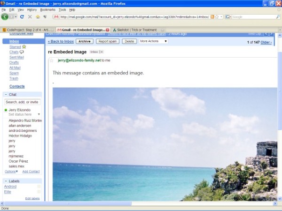Screen dimensions: 282x211
Task: Open the View menu
Action: [x=21, y=10]
